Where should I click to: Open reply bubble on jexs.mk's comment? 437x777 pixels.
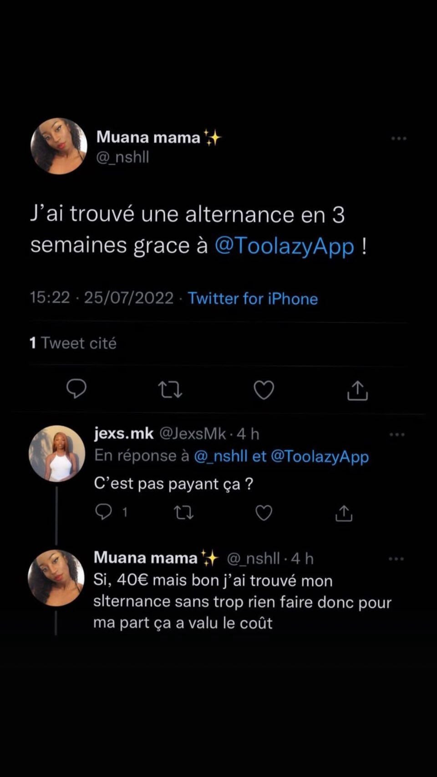pos(104,512)
